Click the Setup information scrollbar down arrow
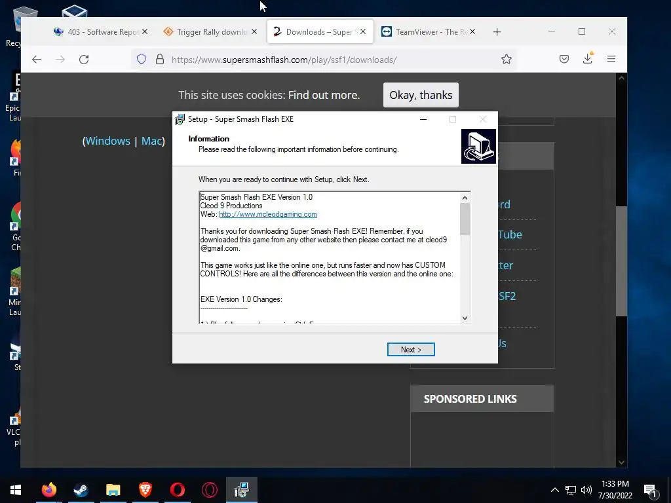This screenshot has height=503, width=671. click(x=465, y=318)
